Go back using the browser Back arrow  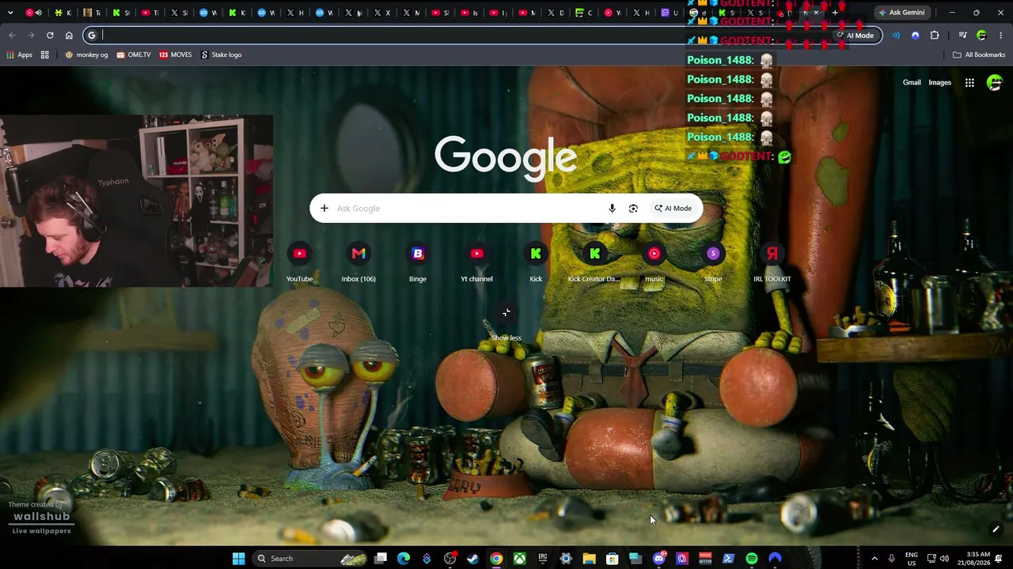12,35
